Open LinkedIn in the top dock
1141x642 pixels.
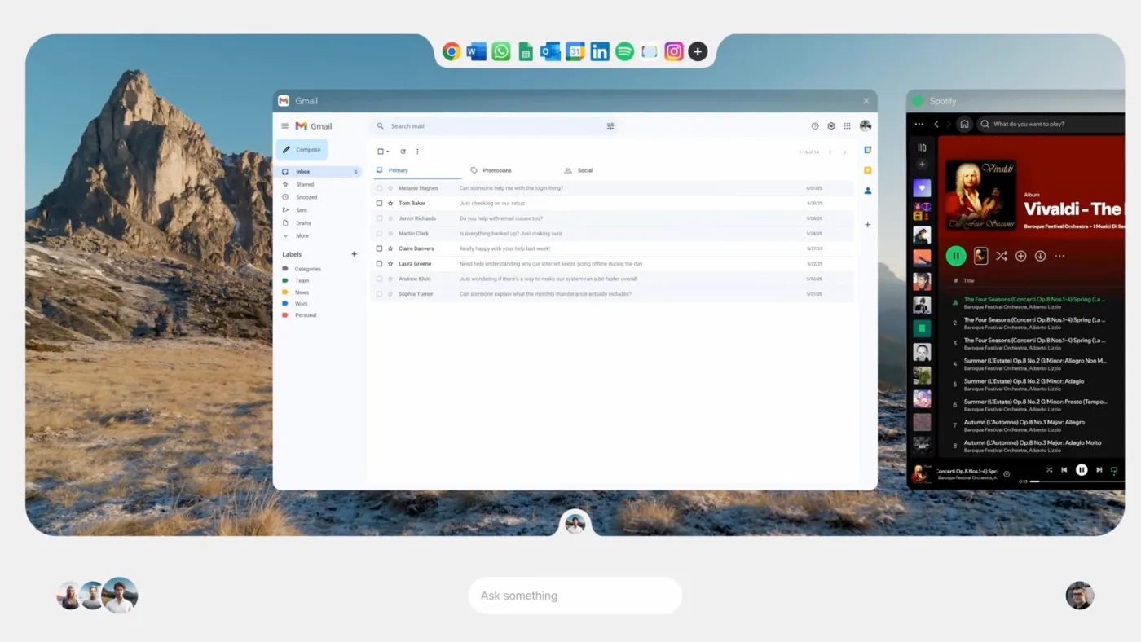point(600,51)
